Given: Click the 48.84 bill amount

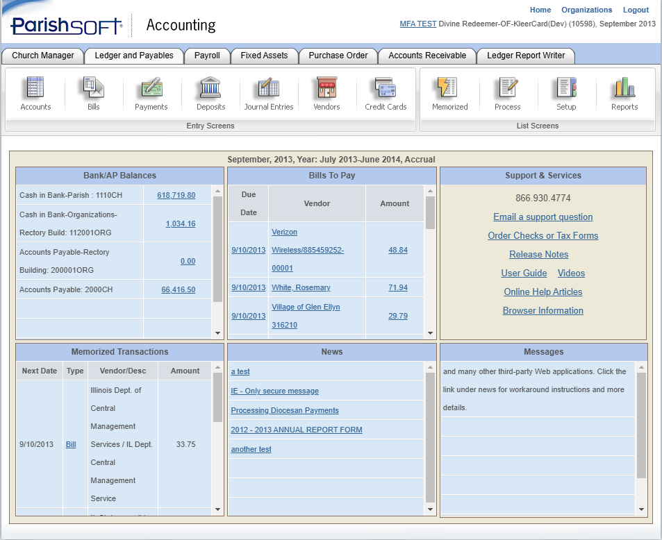Looking at the screenshot, I should tap(398, 250).
